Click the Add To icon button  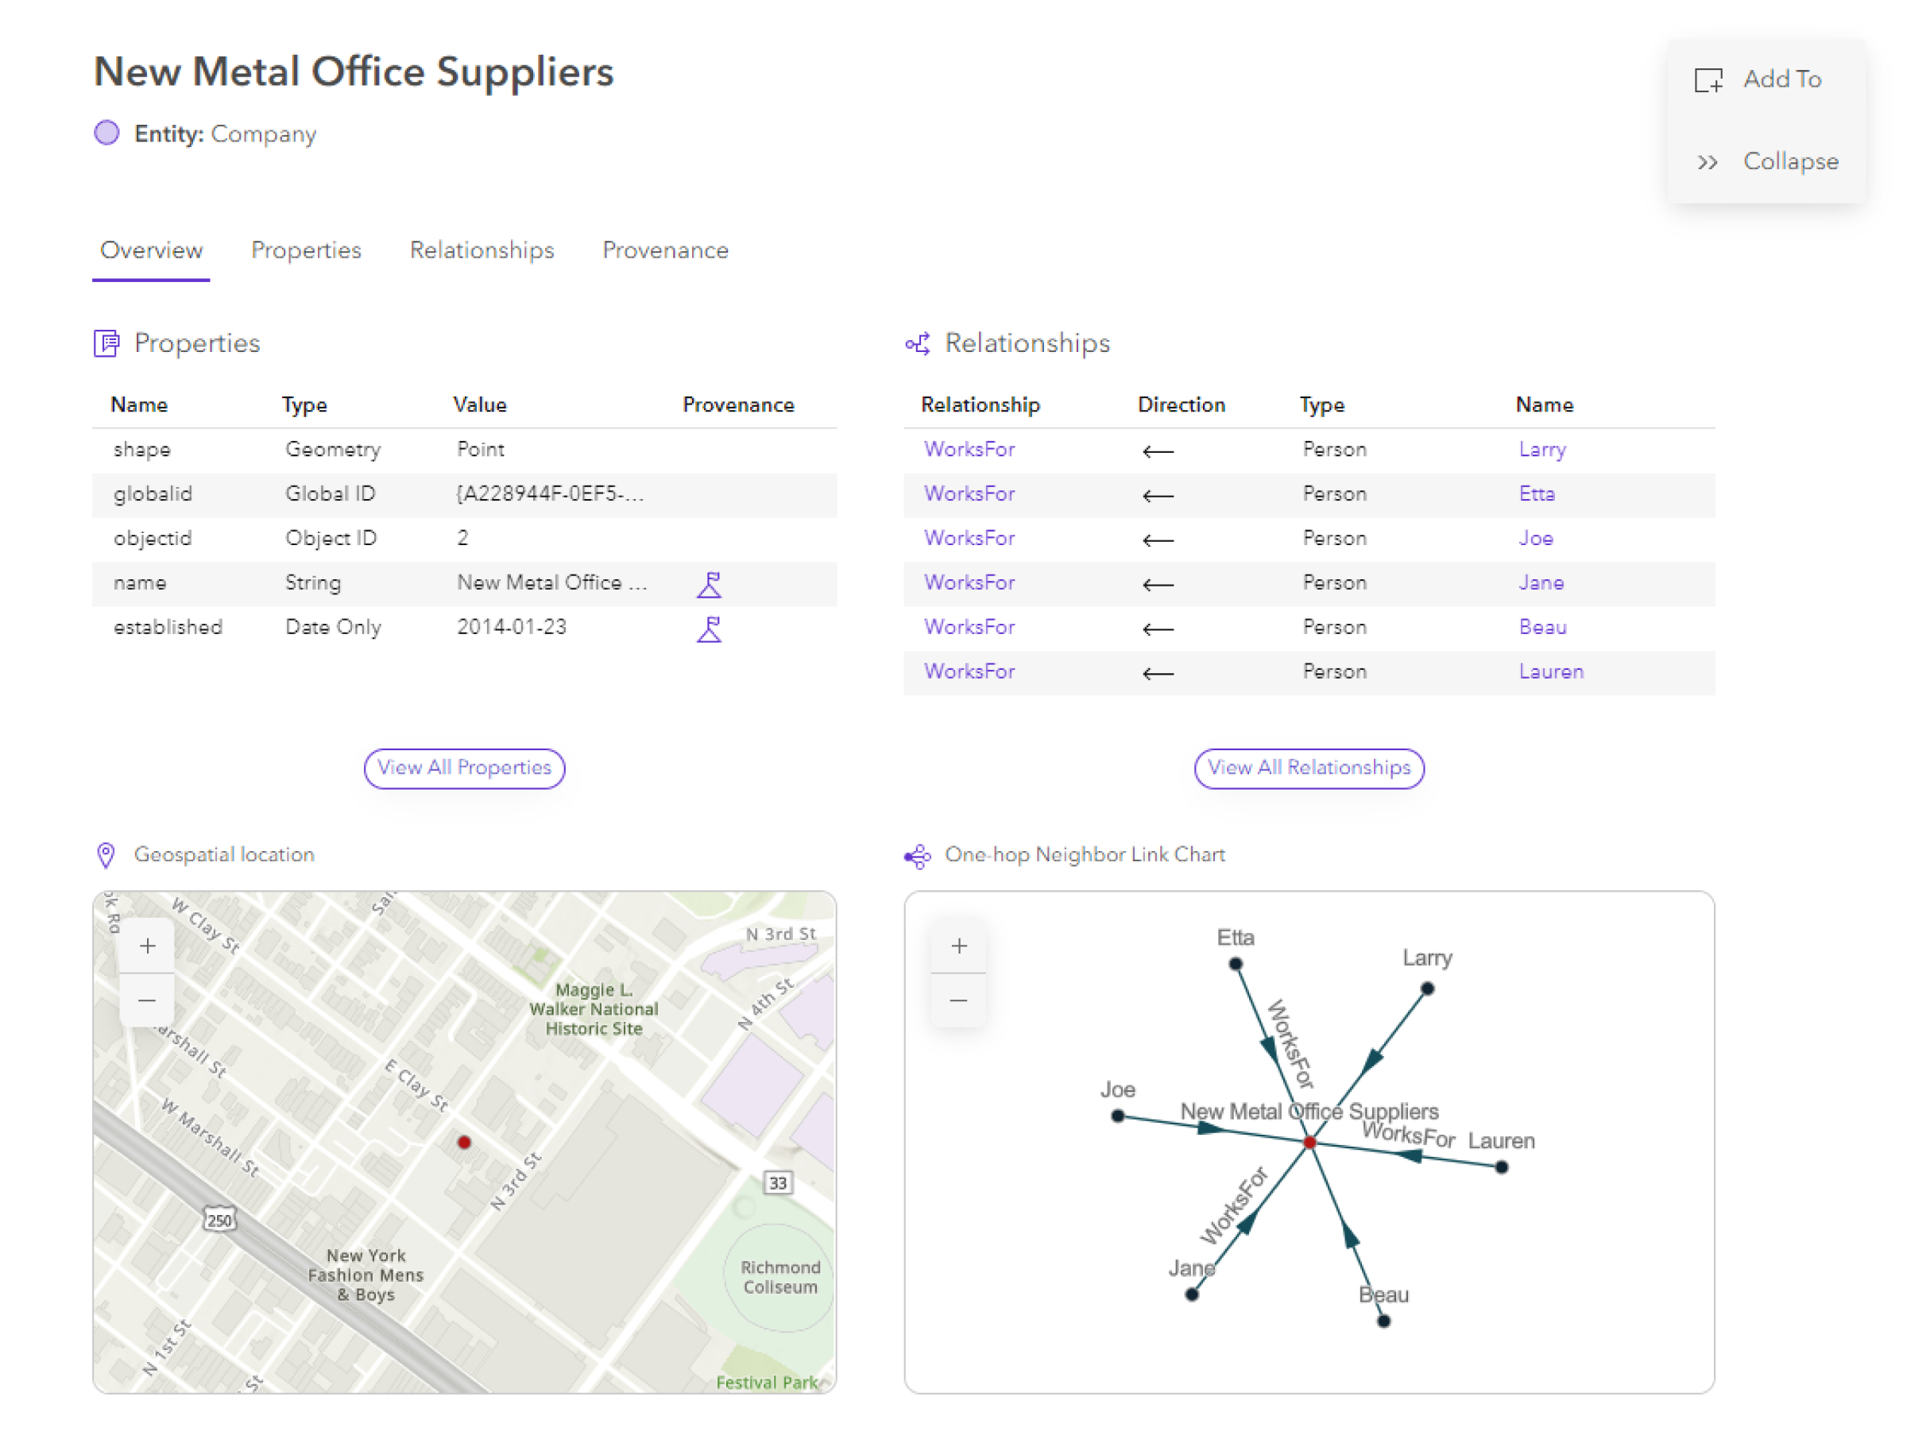click(x=1709, y=78)
